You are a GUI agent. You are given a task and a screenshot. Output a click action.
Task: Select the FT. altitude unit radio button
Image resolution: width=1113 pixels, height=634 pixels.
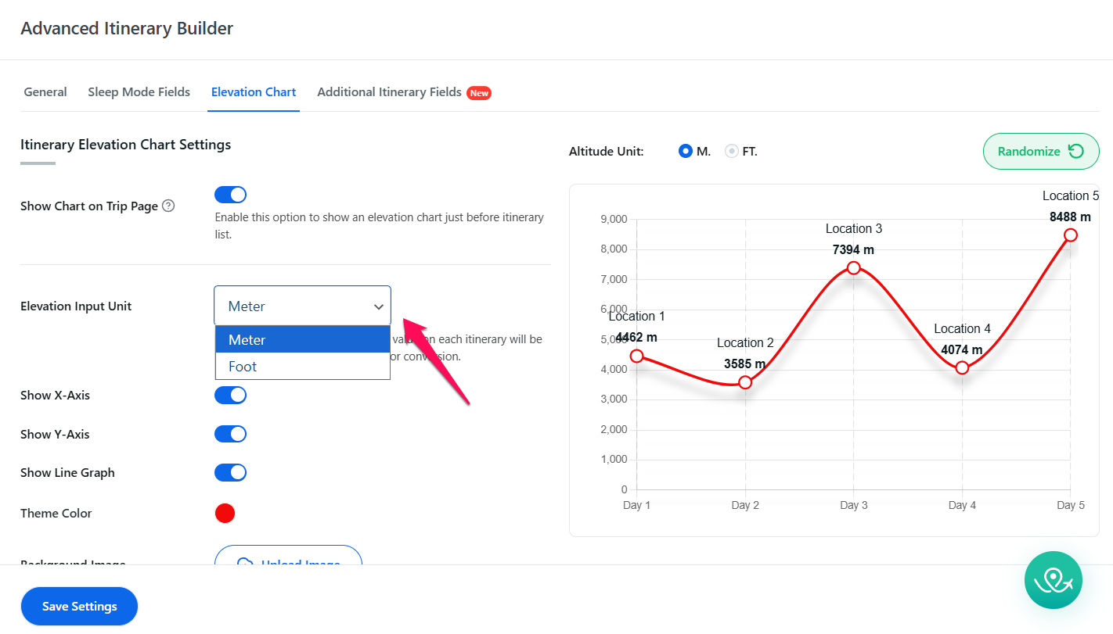point(732,152)
